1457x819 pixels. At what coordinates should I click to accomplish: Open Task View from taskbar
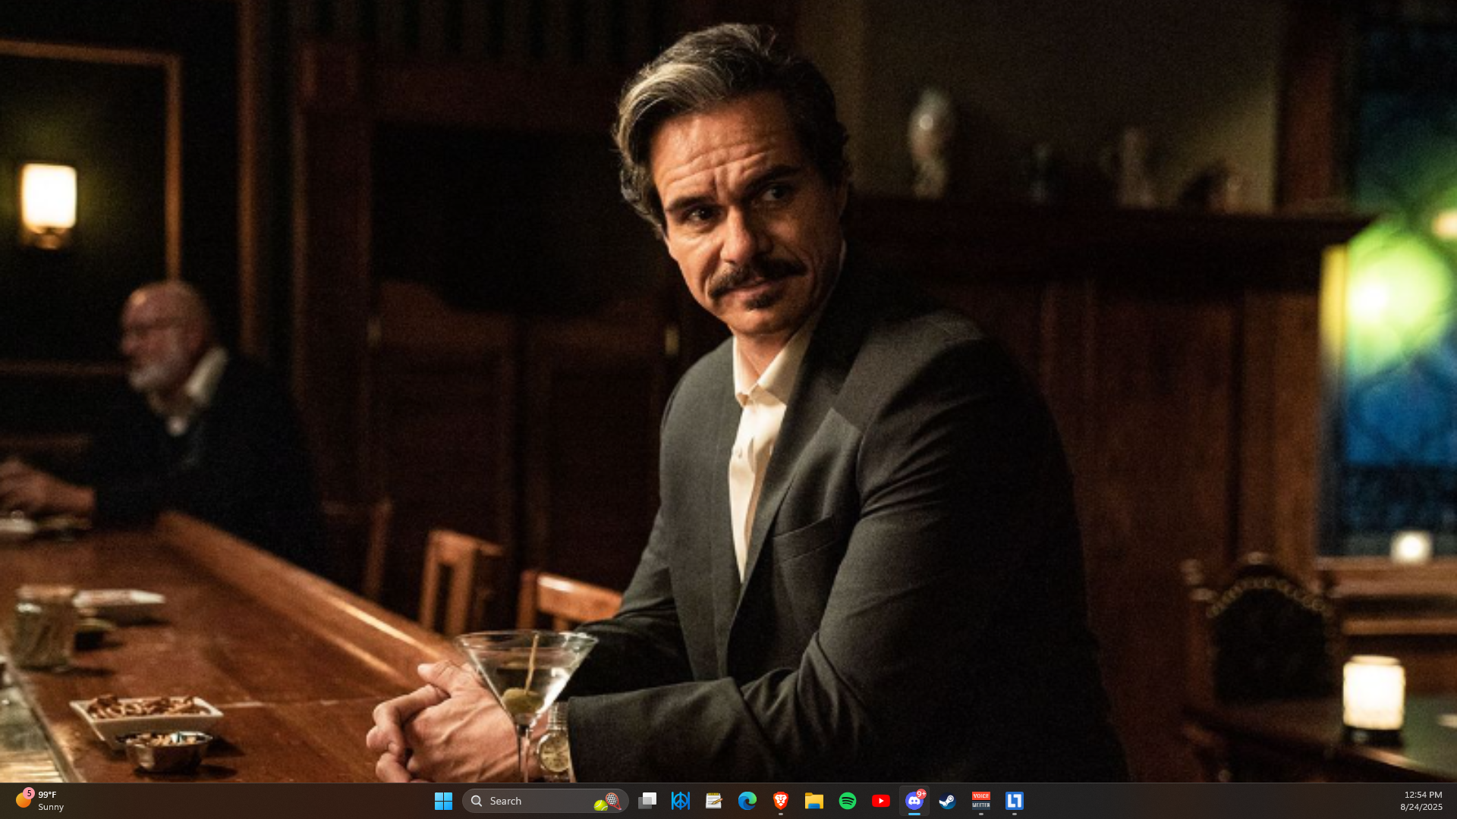click(647, 801)
